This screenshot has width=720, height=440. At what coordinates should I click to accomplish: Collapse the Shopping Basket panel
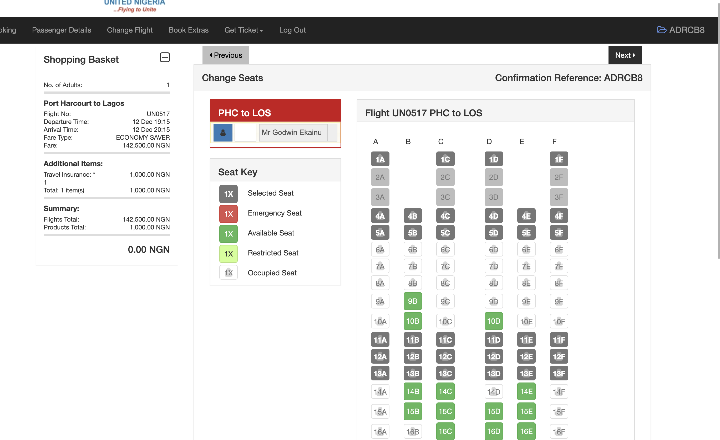click(x=165, y=57)
